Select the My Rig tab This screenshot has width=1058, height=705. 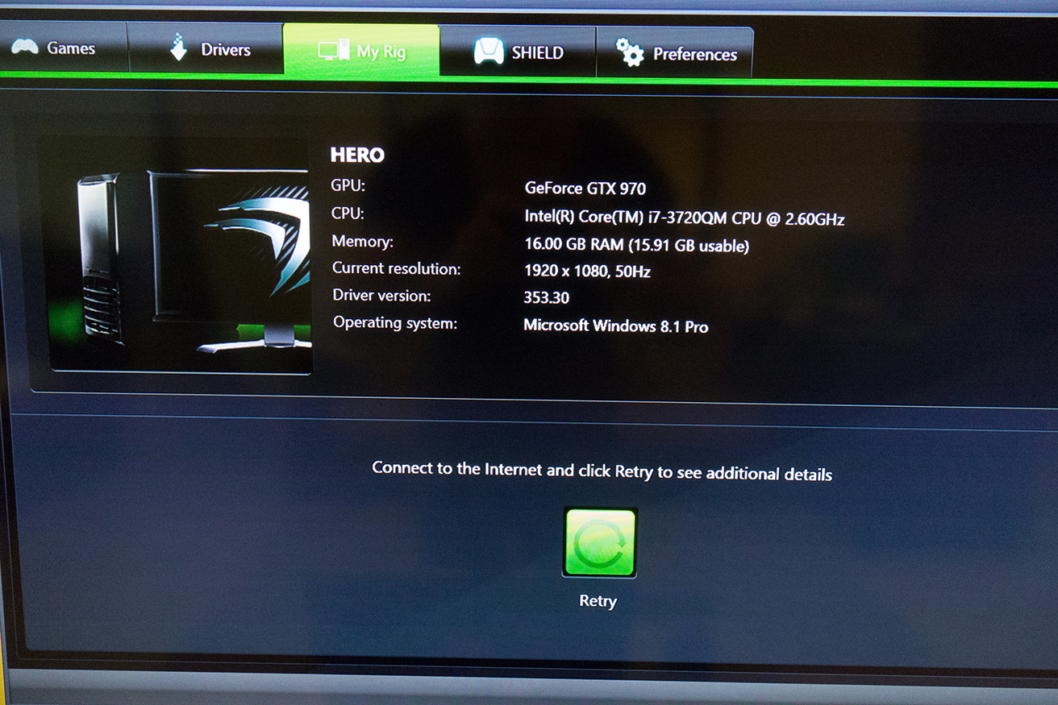click(361, 50)
